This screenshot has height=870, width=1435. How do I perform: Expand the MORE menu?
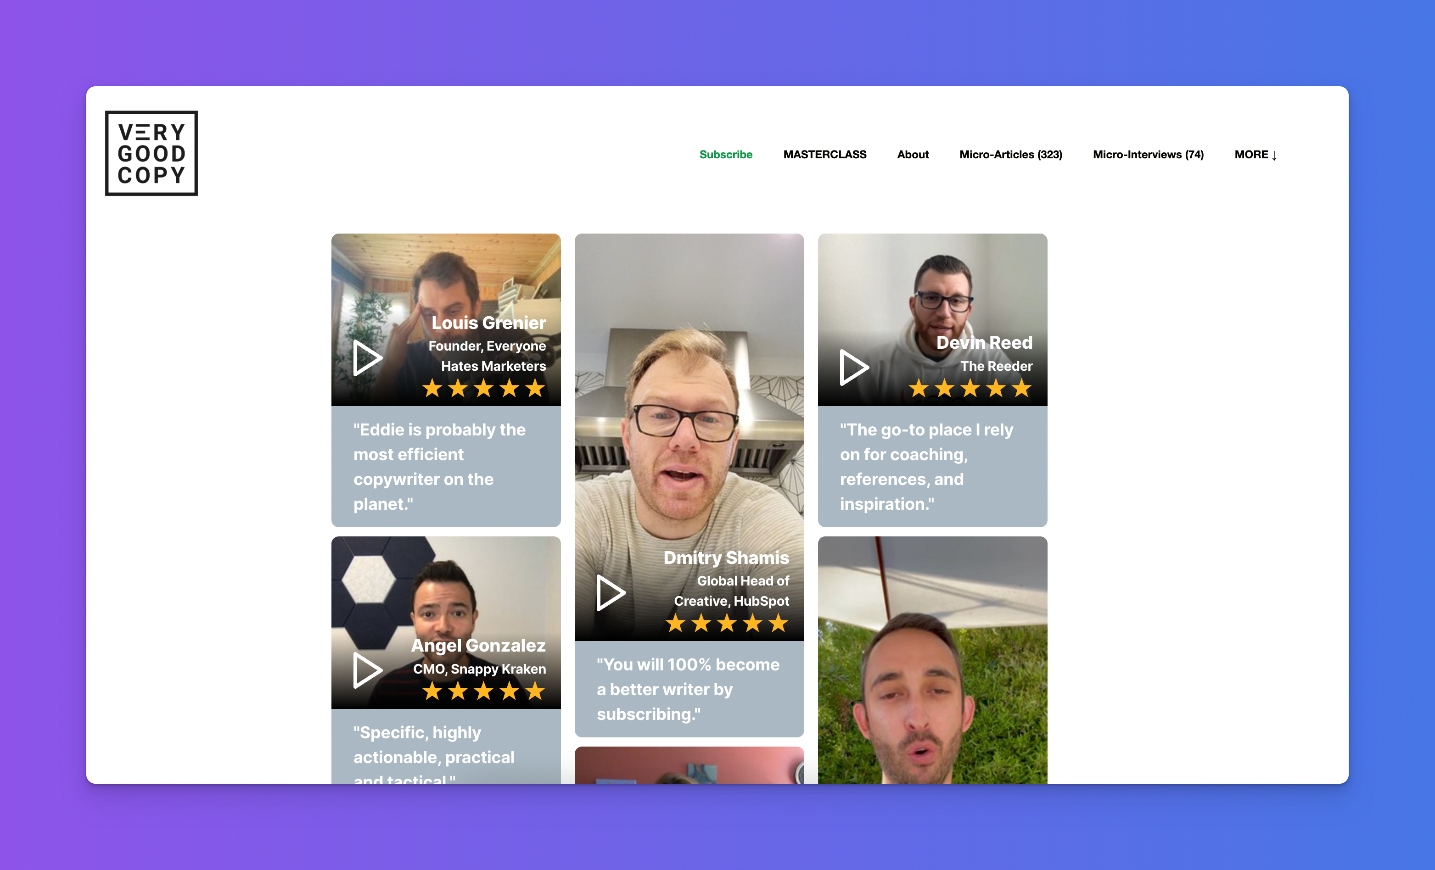(1256, 155)
